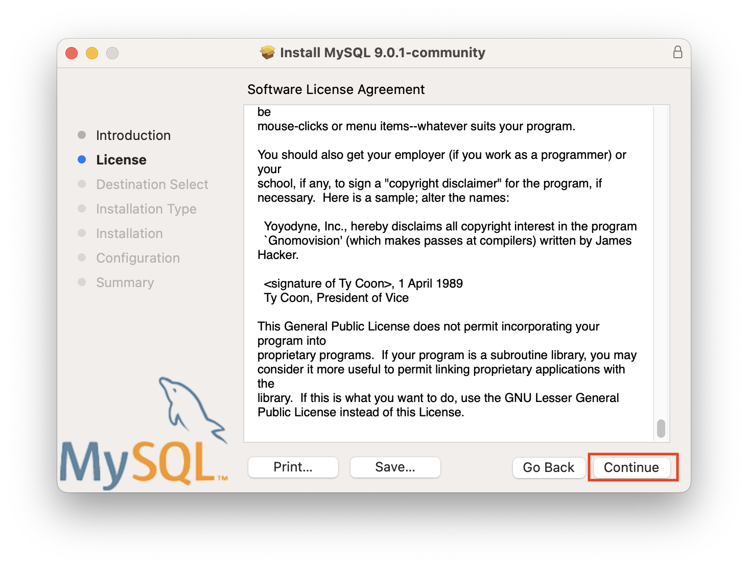
Task: Click the Installation Type step
Action: point(146,209)
